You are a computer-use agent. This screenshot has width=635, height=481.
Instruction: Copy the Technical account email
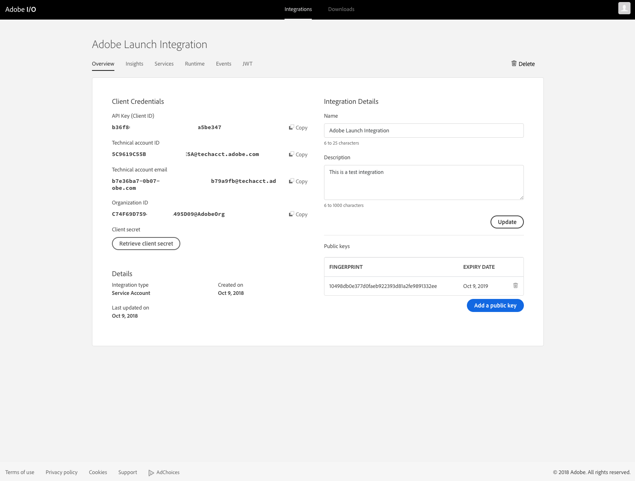click(x=298, y=181)
